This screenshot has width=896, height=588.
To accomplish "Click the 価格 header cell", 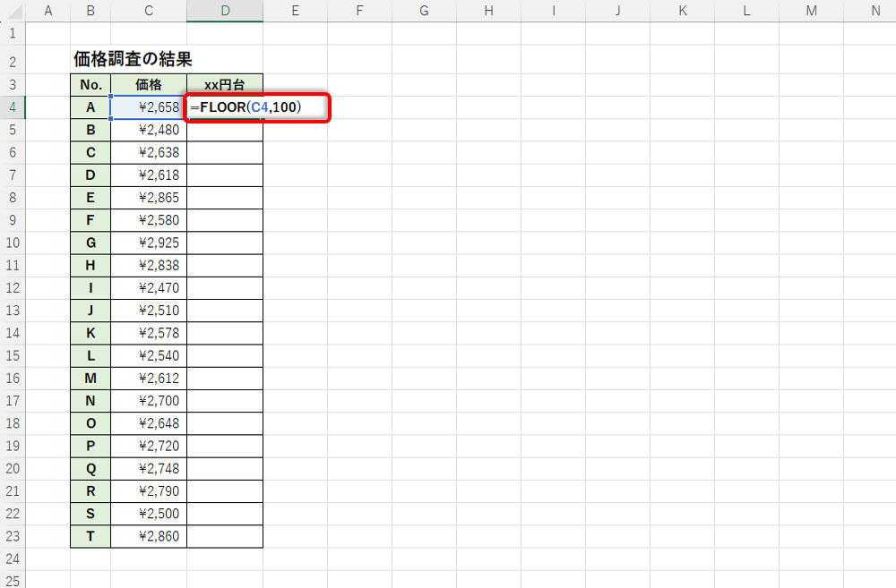I will click(149, 84).
